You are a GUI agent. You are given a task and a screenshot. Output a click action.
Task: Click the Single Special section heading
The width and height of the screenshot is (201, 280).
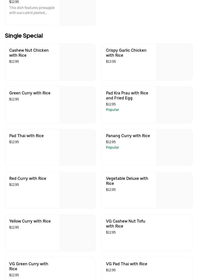tap(24, 36)
